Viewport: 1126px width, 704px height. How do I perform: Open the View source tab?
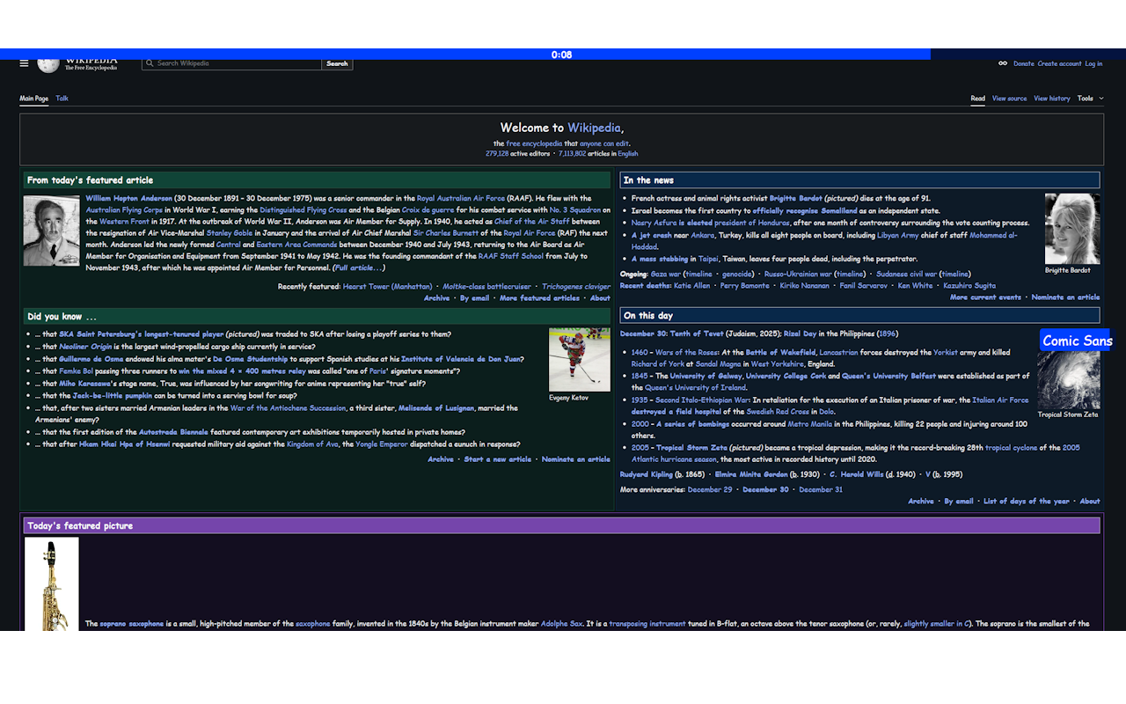click(x=1009, y=99)
